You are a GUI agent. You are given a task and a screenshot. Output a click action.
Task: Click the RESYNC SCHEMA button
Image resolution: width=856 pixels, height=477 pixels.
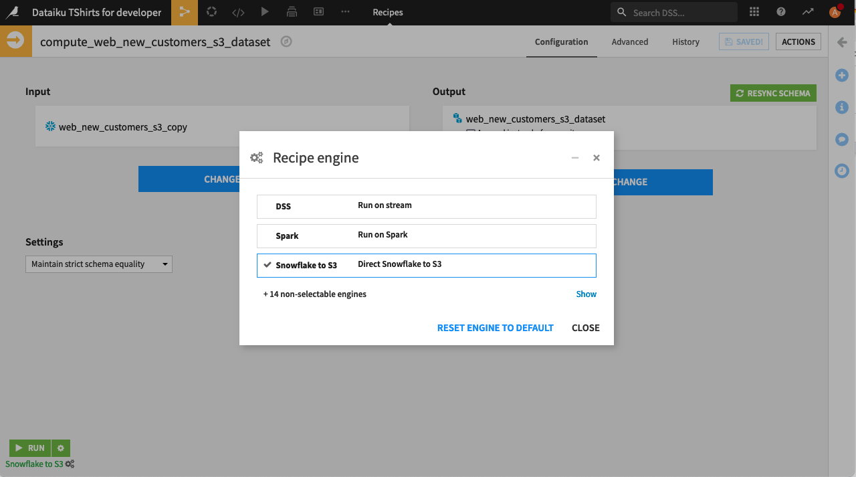point(773,93)
